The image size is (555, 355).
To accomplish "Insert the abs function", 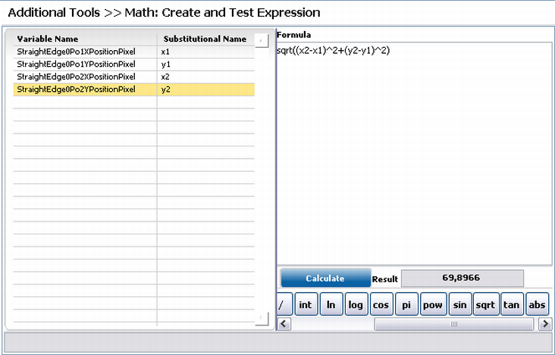I will (x=537, y=304).
